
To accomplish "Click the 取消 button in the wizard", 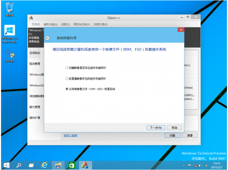I will [174, 128].
